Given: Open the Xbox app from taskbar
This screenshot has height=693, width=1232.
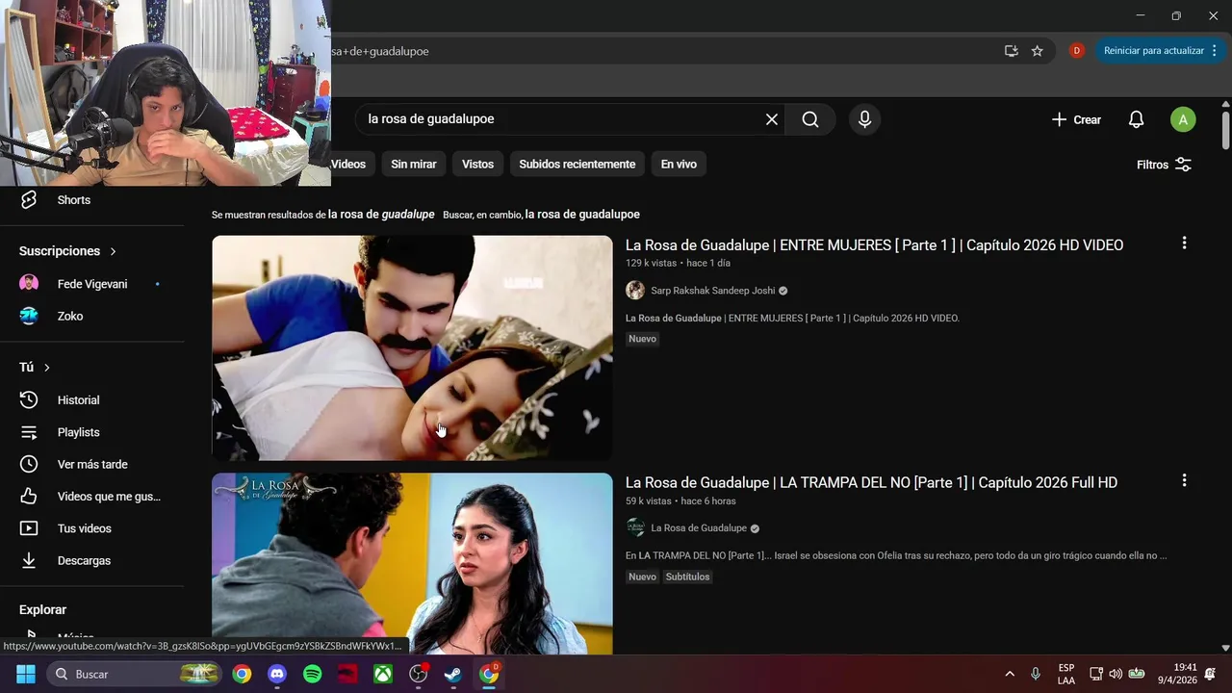Looking at the screenshot, I should click(x=383, y=674).
